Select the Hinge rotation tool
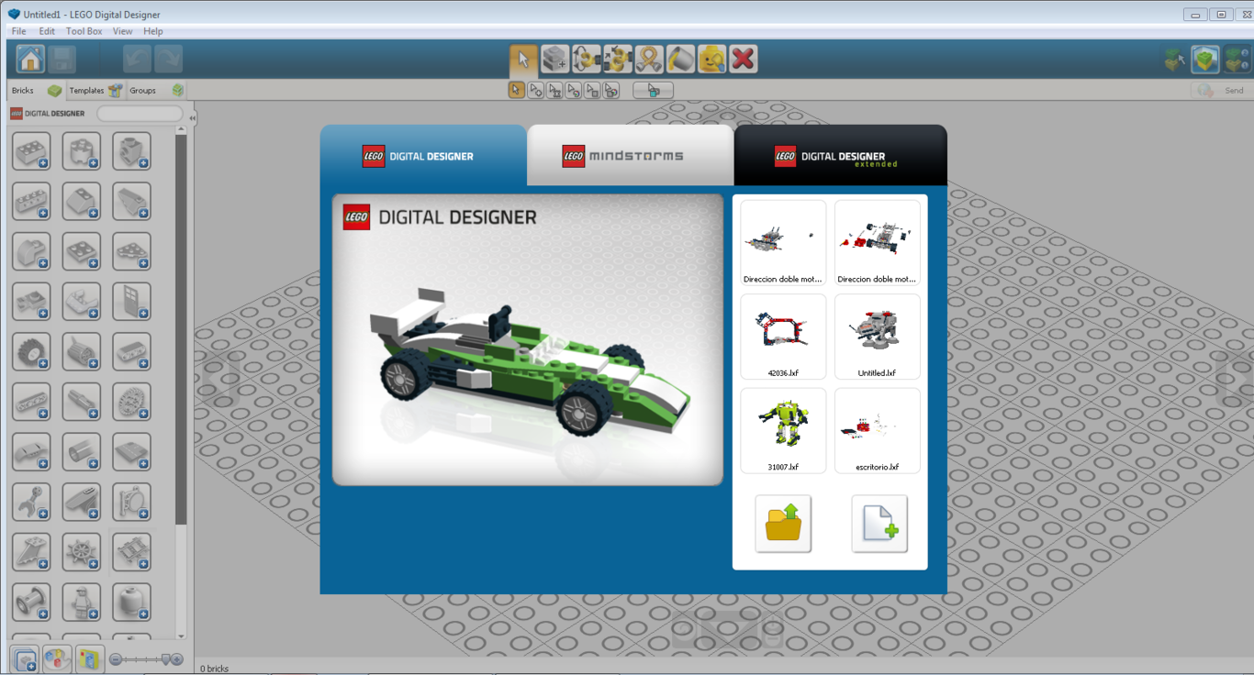 (x=586, y=59)
